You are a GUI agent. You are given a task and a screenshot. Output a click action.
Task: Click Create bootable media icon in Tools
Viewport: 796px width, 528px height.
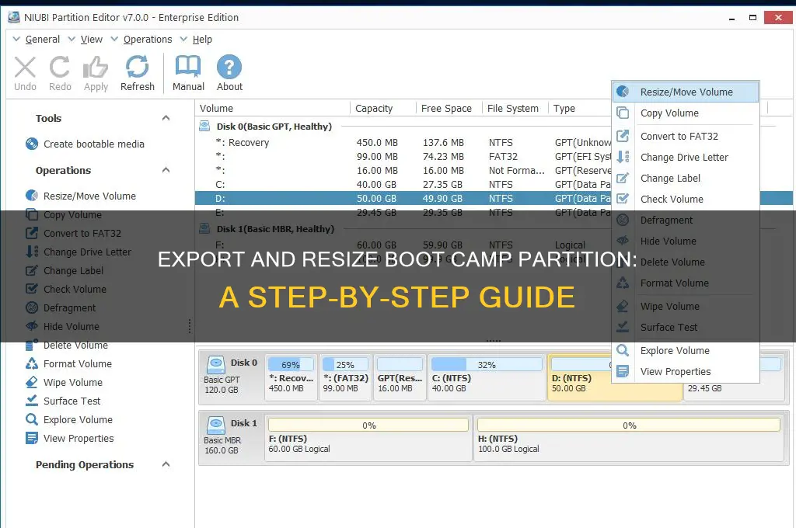pyautogui.click(x=31, y=144)
